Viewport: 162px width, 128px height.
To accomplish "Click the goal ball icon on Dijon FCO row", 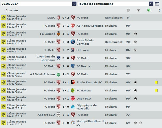I will [x=135, y=99].
